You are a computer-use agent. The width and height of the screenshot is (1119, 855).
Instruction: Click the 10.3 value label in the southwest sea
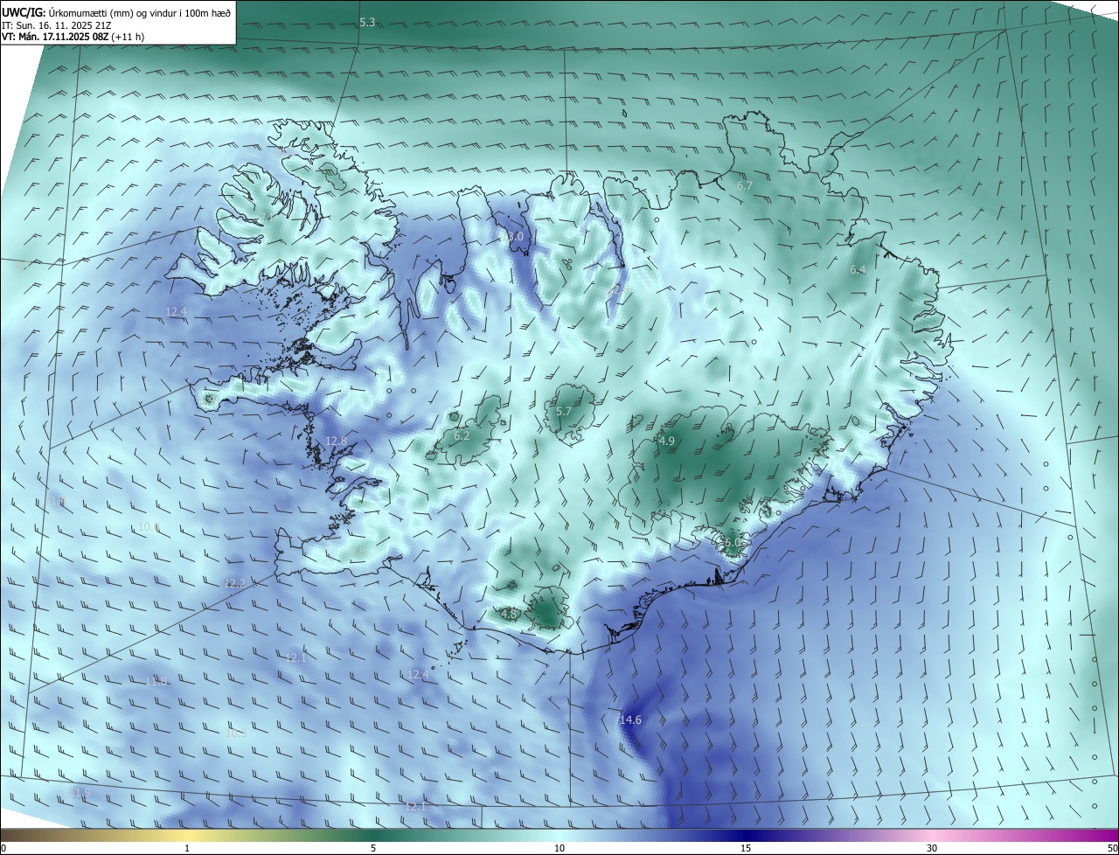[236, 733]
